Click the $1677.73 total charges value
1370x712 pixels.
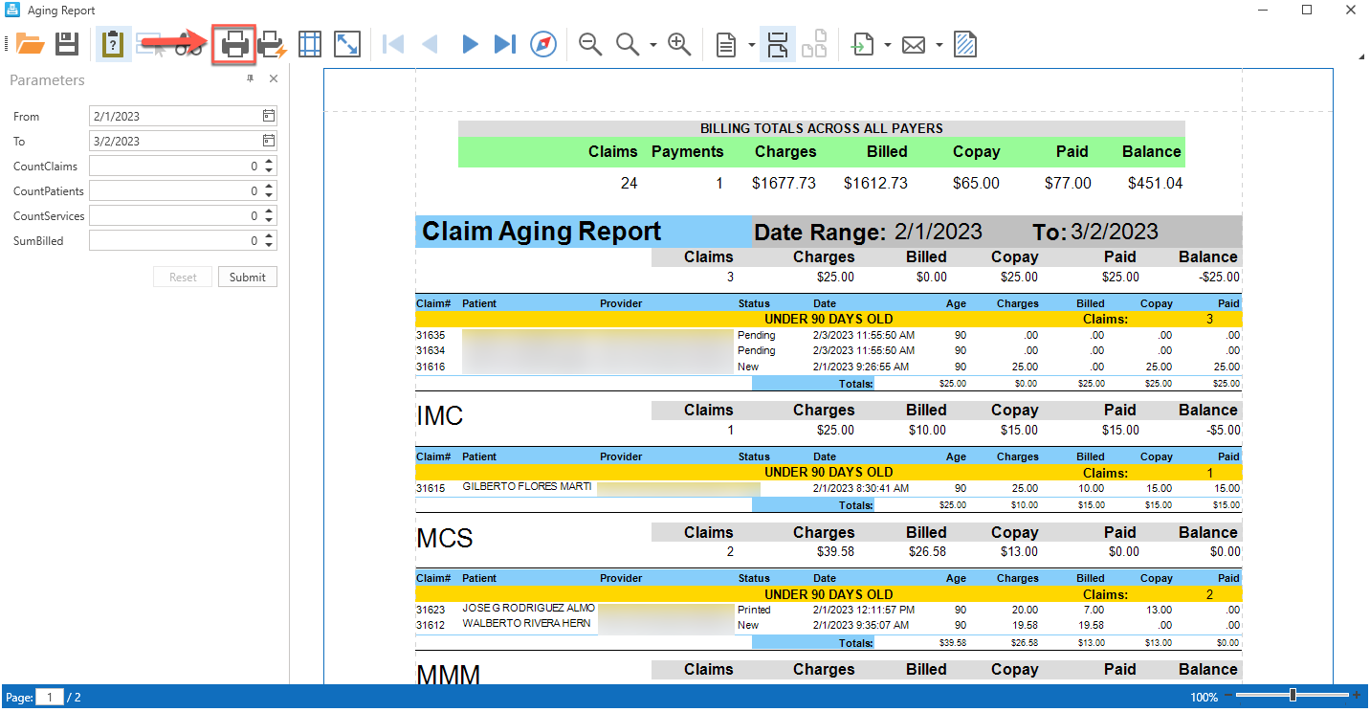click(784, 183)
